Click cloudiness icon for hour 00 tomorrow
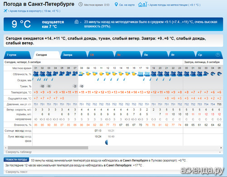This screenshot has width=227, height=177. [x=187, y=74]
